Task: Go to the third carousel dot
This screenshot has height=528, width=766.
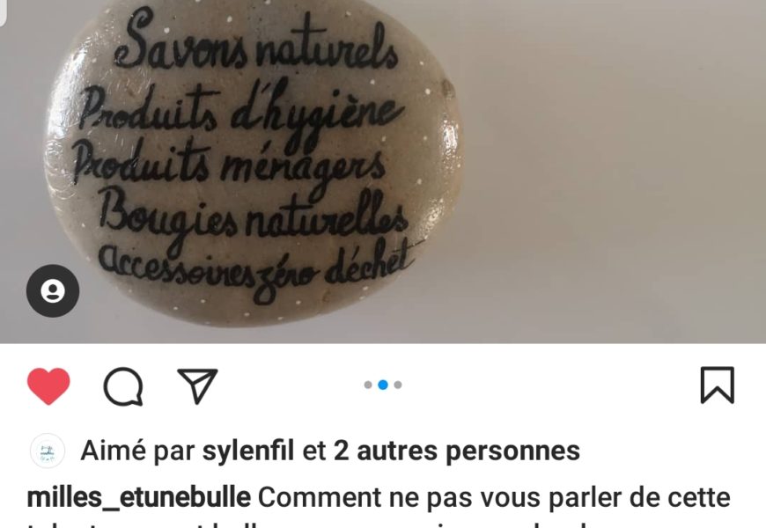Action: click(x=398, y=385)
